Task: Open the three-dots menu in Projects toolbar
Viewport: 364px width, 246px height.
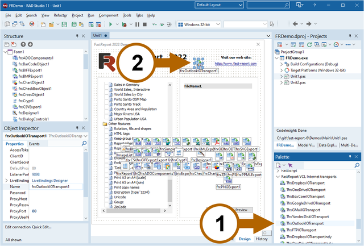Action: click(348, 44)
